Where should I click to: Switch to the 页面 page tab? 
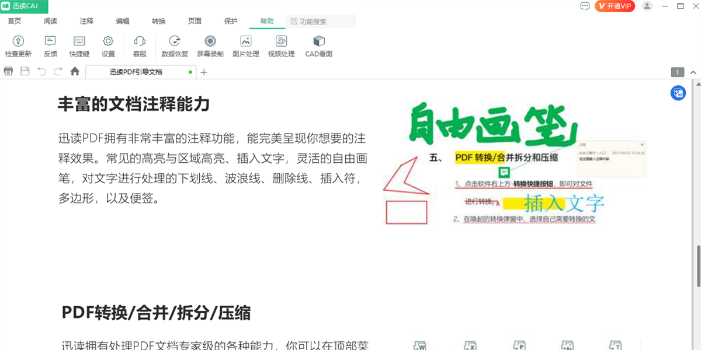pyautogui.click(x=195, y=22)
